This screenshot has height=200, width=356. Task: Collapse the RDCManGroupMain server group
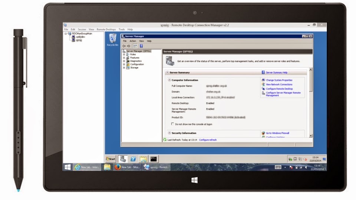(x=66, y=33)
